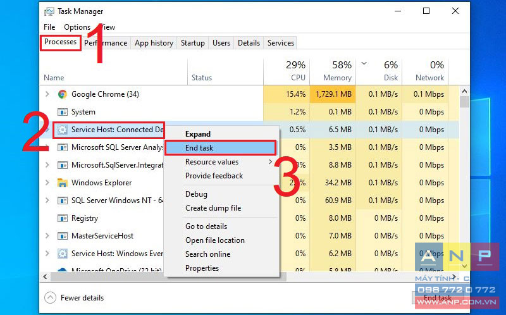
Task: Switch to the Services tab
Action: coord(281,43)
